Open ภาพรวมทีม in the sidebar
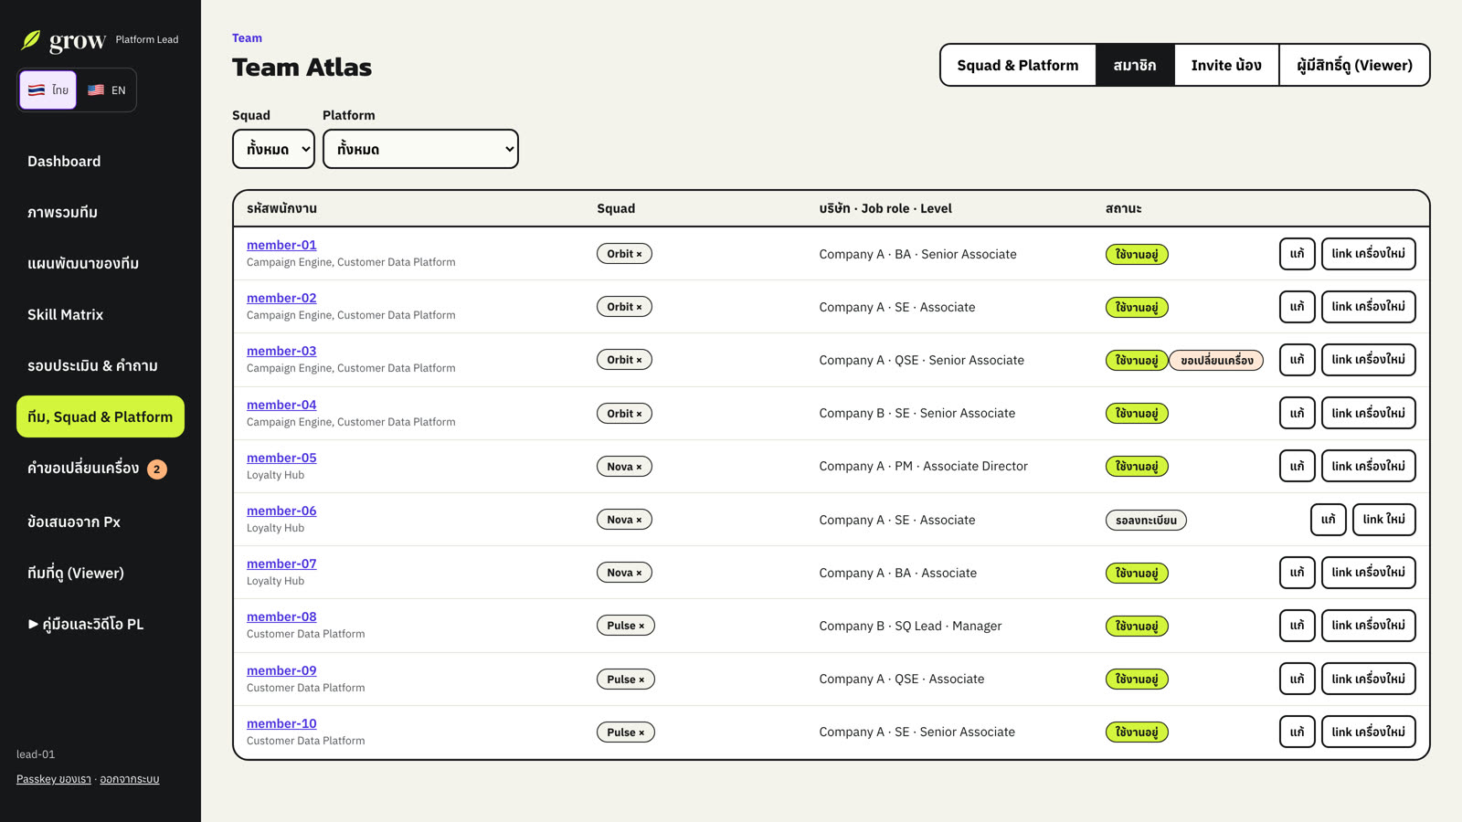Viewport: 1462px width, 822px height. pos(101,212)
